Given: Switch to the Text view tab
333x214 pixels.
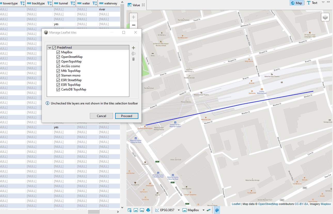Looking at the screenshot, I should pos(312,3).
